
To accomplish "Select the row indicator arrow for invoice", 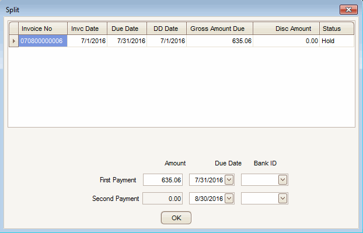I will point(13,41).
